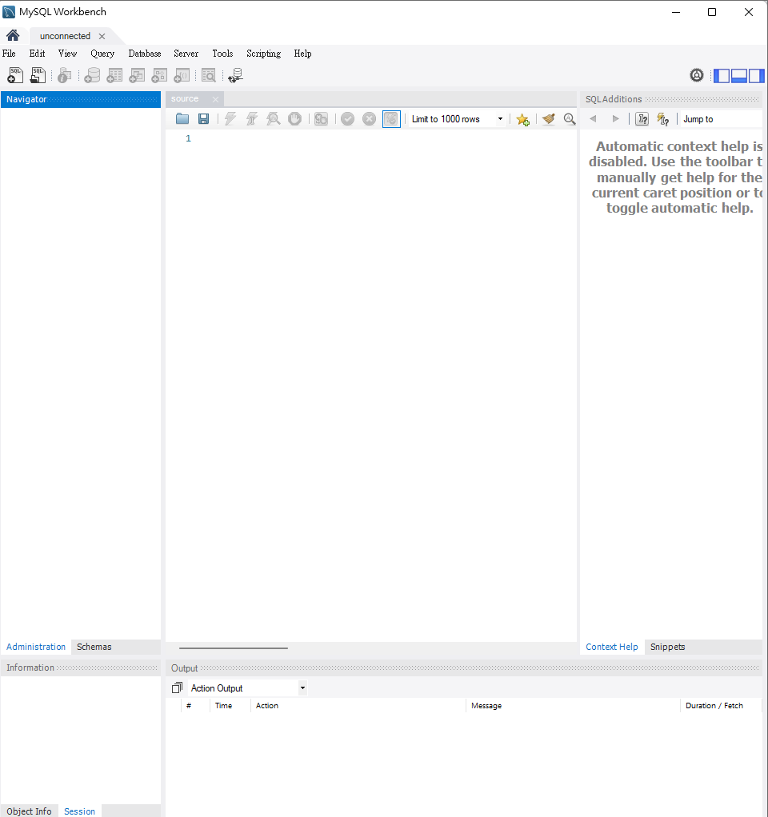The image size is (768, 817).
Task: Open the Action Output type dropdown
Action: (248, 687)
